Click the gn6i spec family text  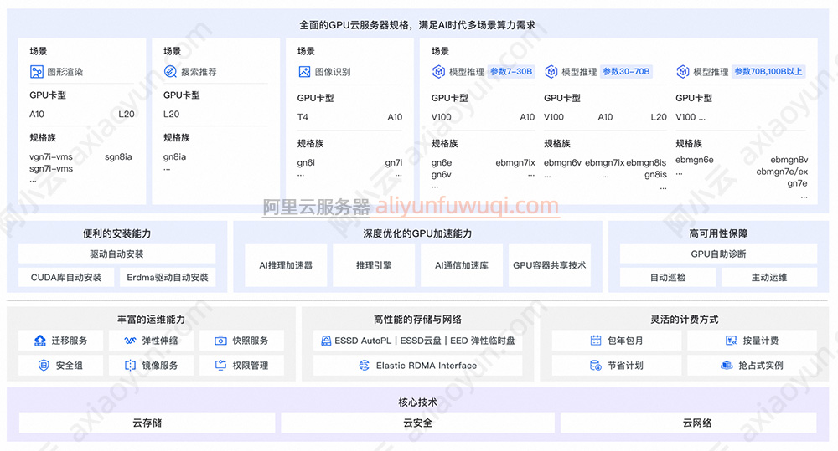click(x=306, y=163)
